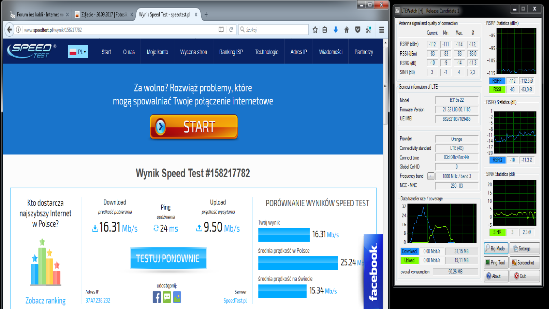The height and width of the screenshot is (309, 549).
Task: Click the bookmark star icon
Action: tap(315, 30)
